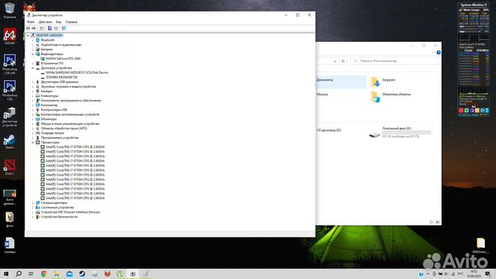Open the Windows Start menu
The height and width of the screenshot is (279, 496).
[6, 274]
